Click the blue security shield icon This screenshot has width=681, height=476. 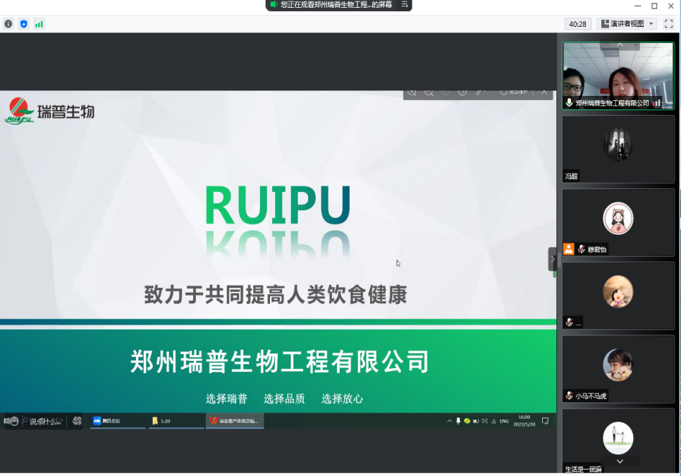pyautogui.click(x=23, y=24)
